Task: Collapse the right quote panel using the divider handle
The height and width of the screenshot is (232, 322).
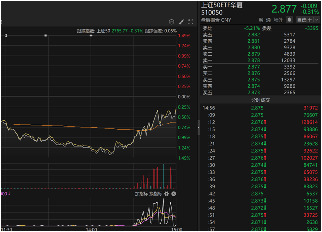Action: point(198,128)
